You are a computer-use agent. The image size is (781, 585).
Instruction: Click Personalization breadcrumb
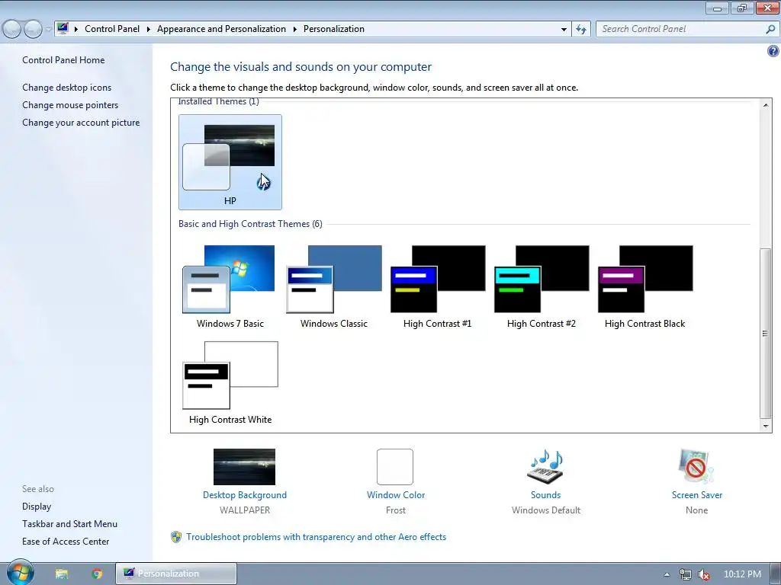point(334,29)
